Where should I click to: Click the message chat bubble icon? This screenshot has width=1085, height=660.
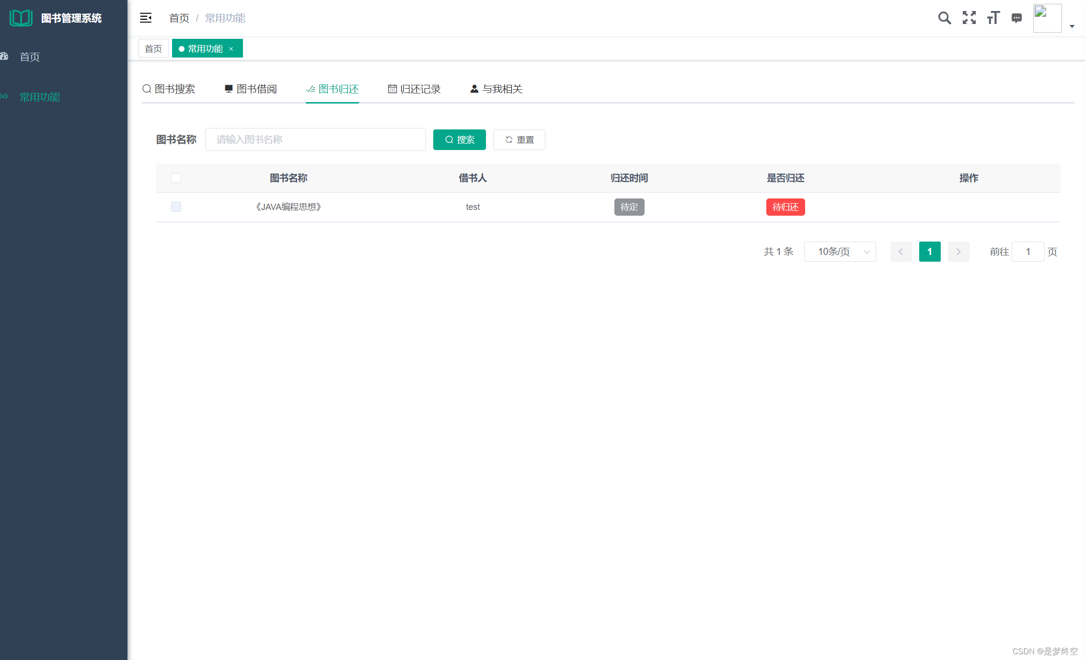pos(1016,18)
